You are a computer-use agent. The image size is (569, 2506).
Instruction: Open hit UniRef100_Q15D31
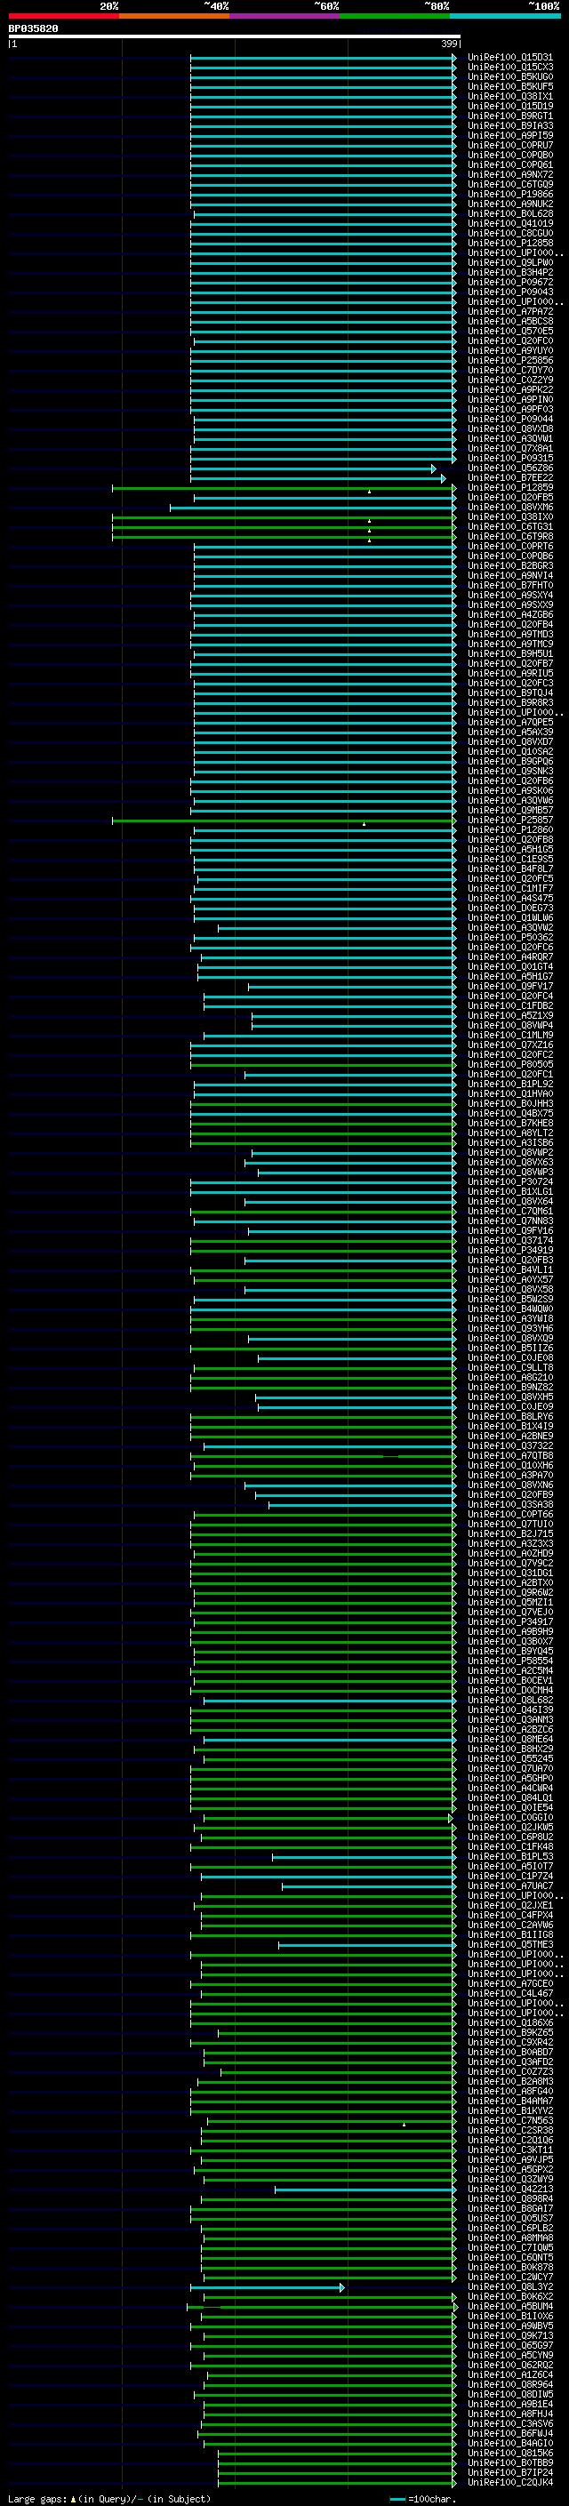click(510, 58)
